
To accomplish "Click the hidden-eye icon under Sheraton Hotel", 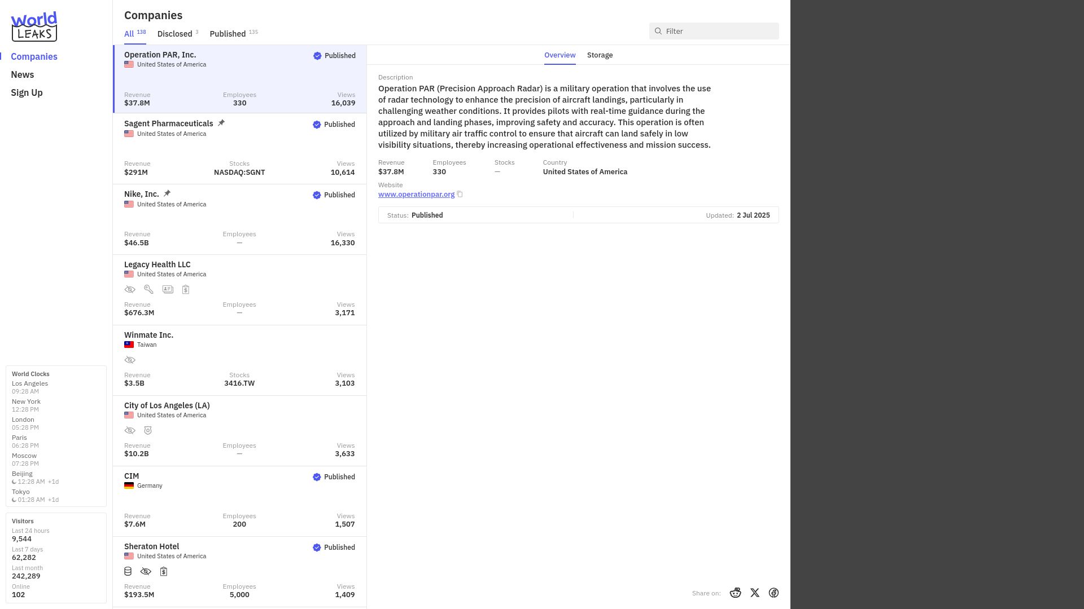I will coord(146,571).
